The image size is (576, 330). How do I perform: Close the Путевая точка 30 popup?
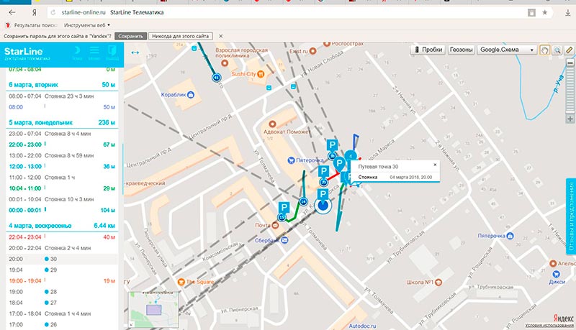(x=435, y=165)
